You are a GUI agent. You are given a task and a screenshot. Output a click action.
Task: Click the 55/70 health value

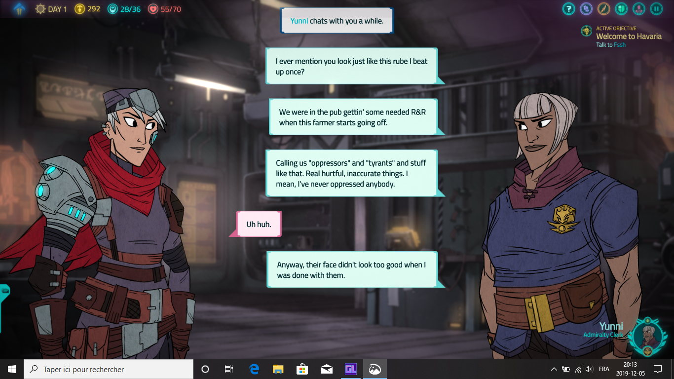pos(171,9)
